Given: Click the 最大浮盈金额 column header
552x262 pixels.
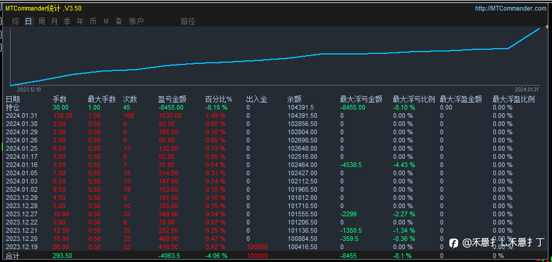Looking at the screenshot, I should point(461,100).
